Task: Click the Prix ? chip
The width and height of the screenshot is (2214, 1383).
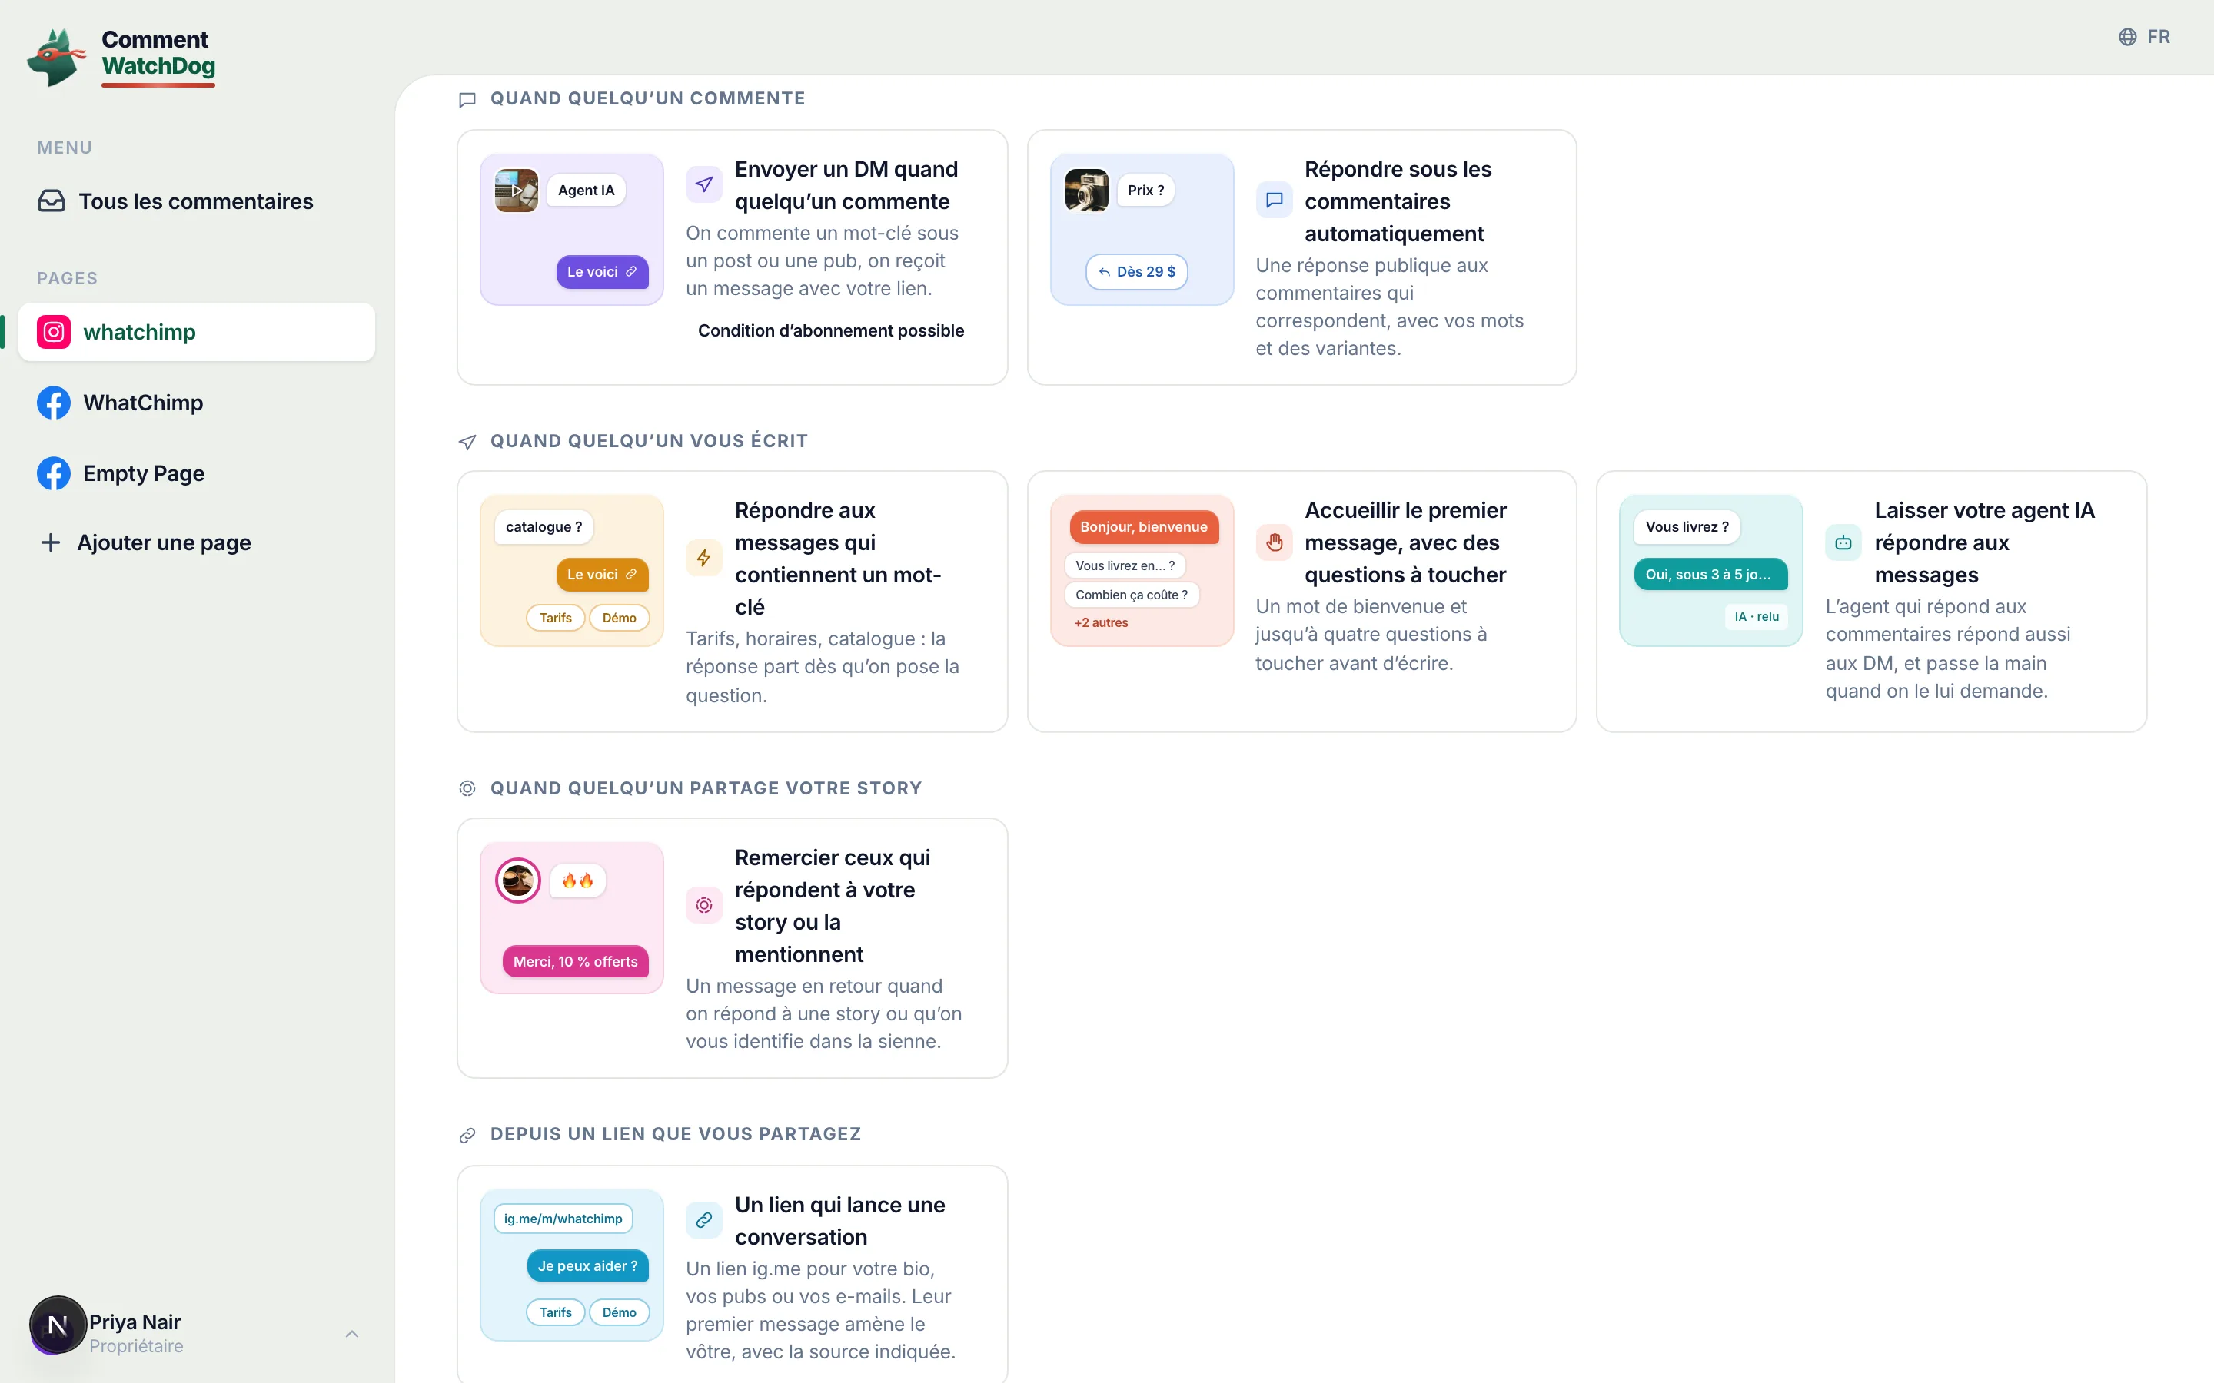Action: (1145, 191)
